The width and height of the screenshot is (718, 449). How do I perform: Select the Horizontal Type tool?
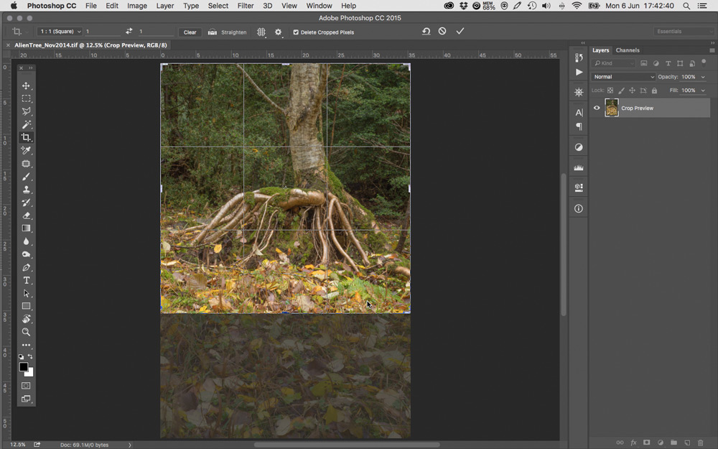click(x=27, y=280)
